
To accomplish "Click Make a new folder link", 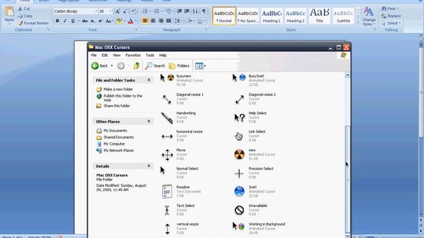I will (x=118, y=89).
